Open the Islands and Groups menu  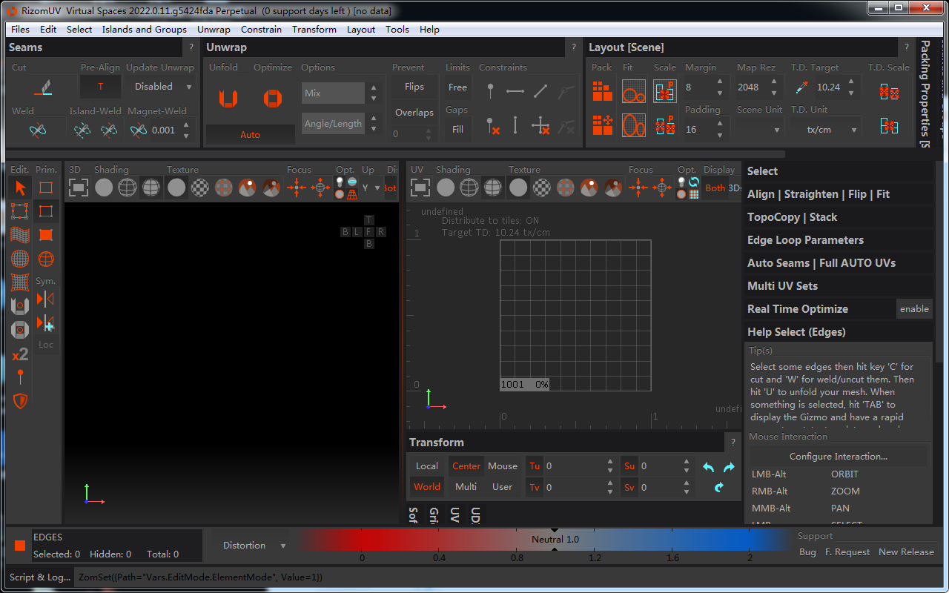tap(144, 30)
